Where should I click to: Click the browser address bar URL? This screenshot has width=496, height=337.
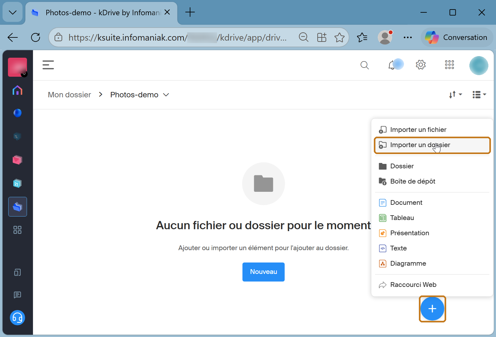178,37
